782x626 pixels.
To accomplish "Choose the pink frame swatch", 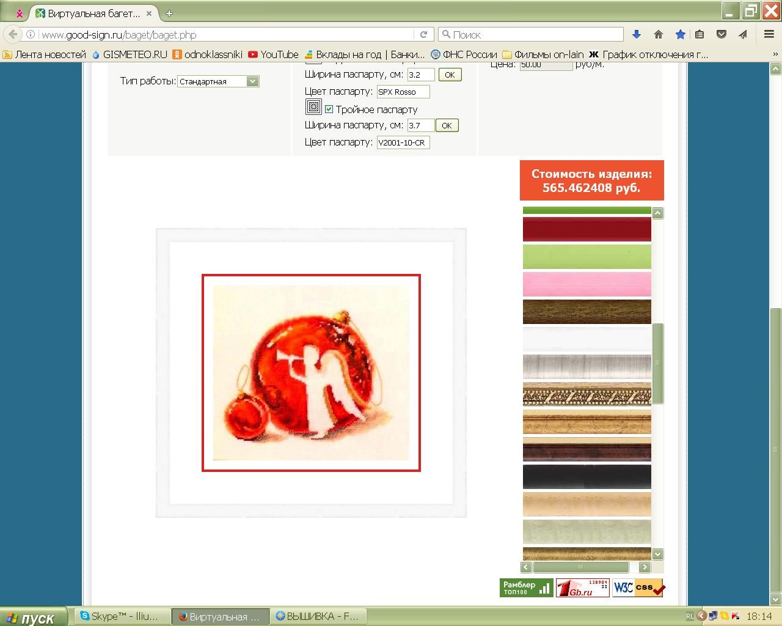I will tap(586, 284).
